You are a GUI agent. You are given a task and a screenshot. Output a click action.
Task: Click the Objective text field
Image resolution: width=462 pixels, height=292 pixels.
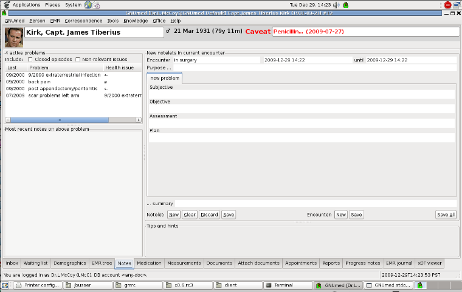coord(302,109)
